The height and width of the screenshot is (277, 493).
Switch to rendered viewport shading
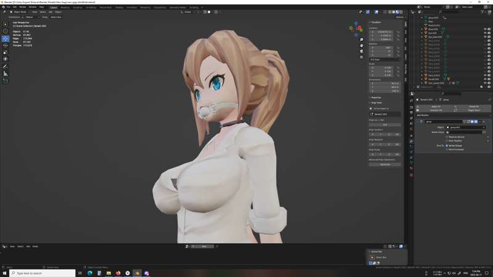click(401, 12)
